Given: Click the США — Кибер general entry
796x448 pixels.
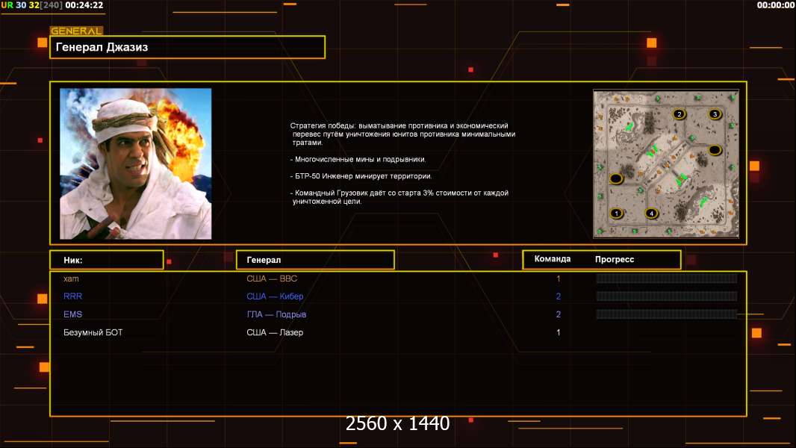Looking at the screenshot, I should (x=275, y=296).
